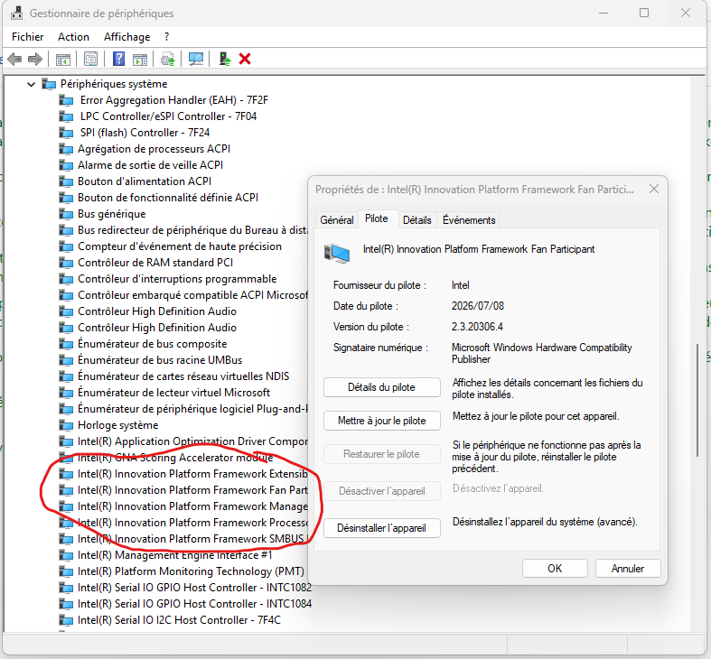Click the Properties sheet toolbar icon
The image size is (711, 659).
[90, 59]
